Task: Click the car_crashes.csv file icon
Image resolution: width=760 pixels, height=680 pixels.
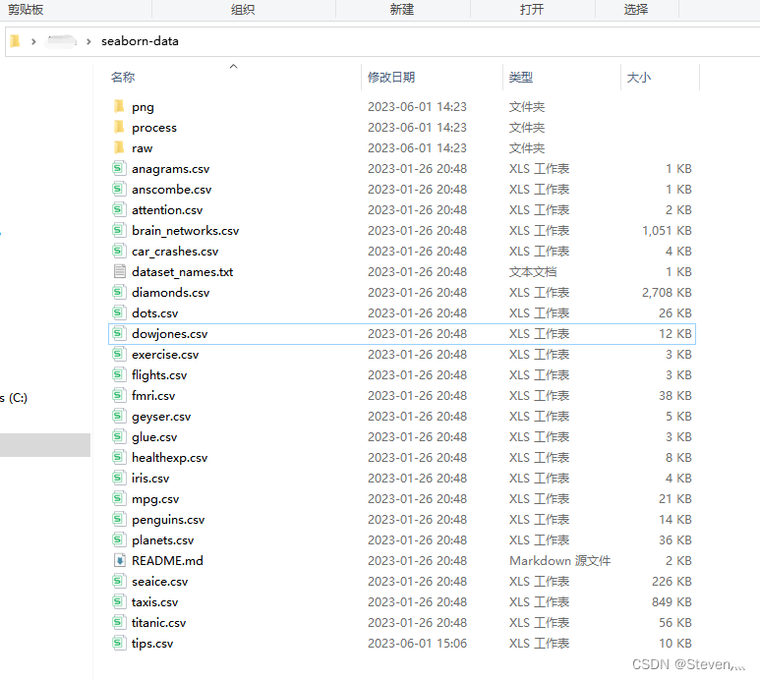Action: 119,251
